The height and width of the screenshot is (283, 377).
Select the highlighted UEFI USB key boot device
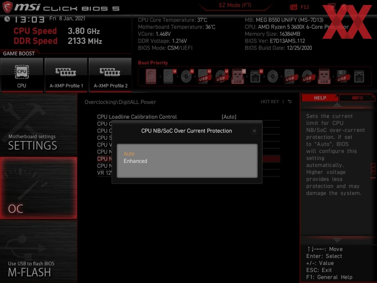tap(238, 76)
